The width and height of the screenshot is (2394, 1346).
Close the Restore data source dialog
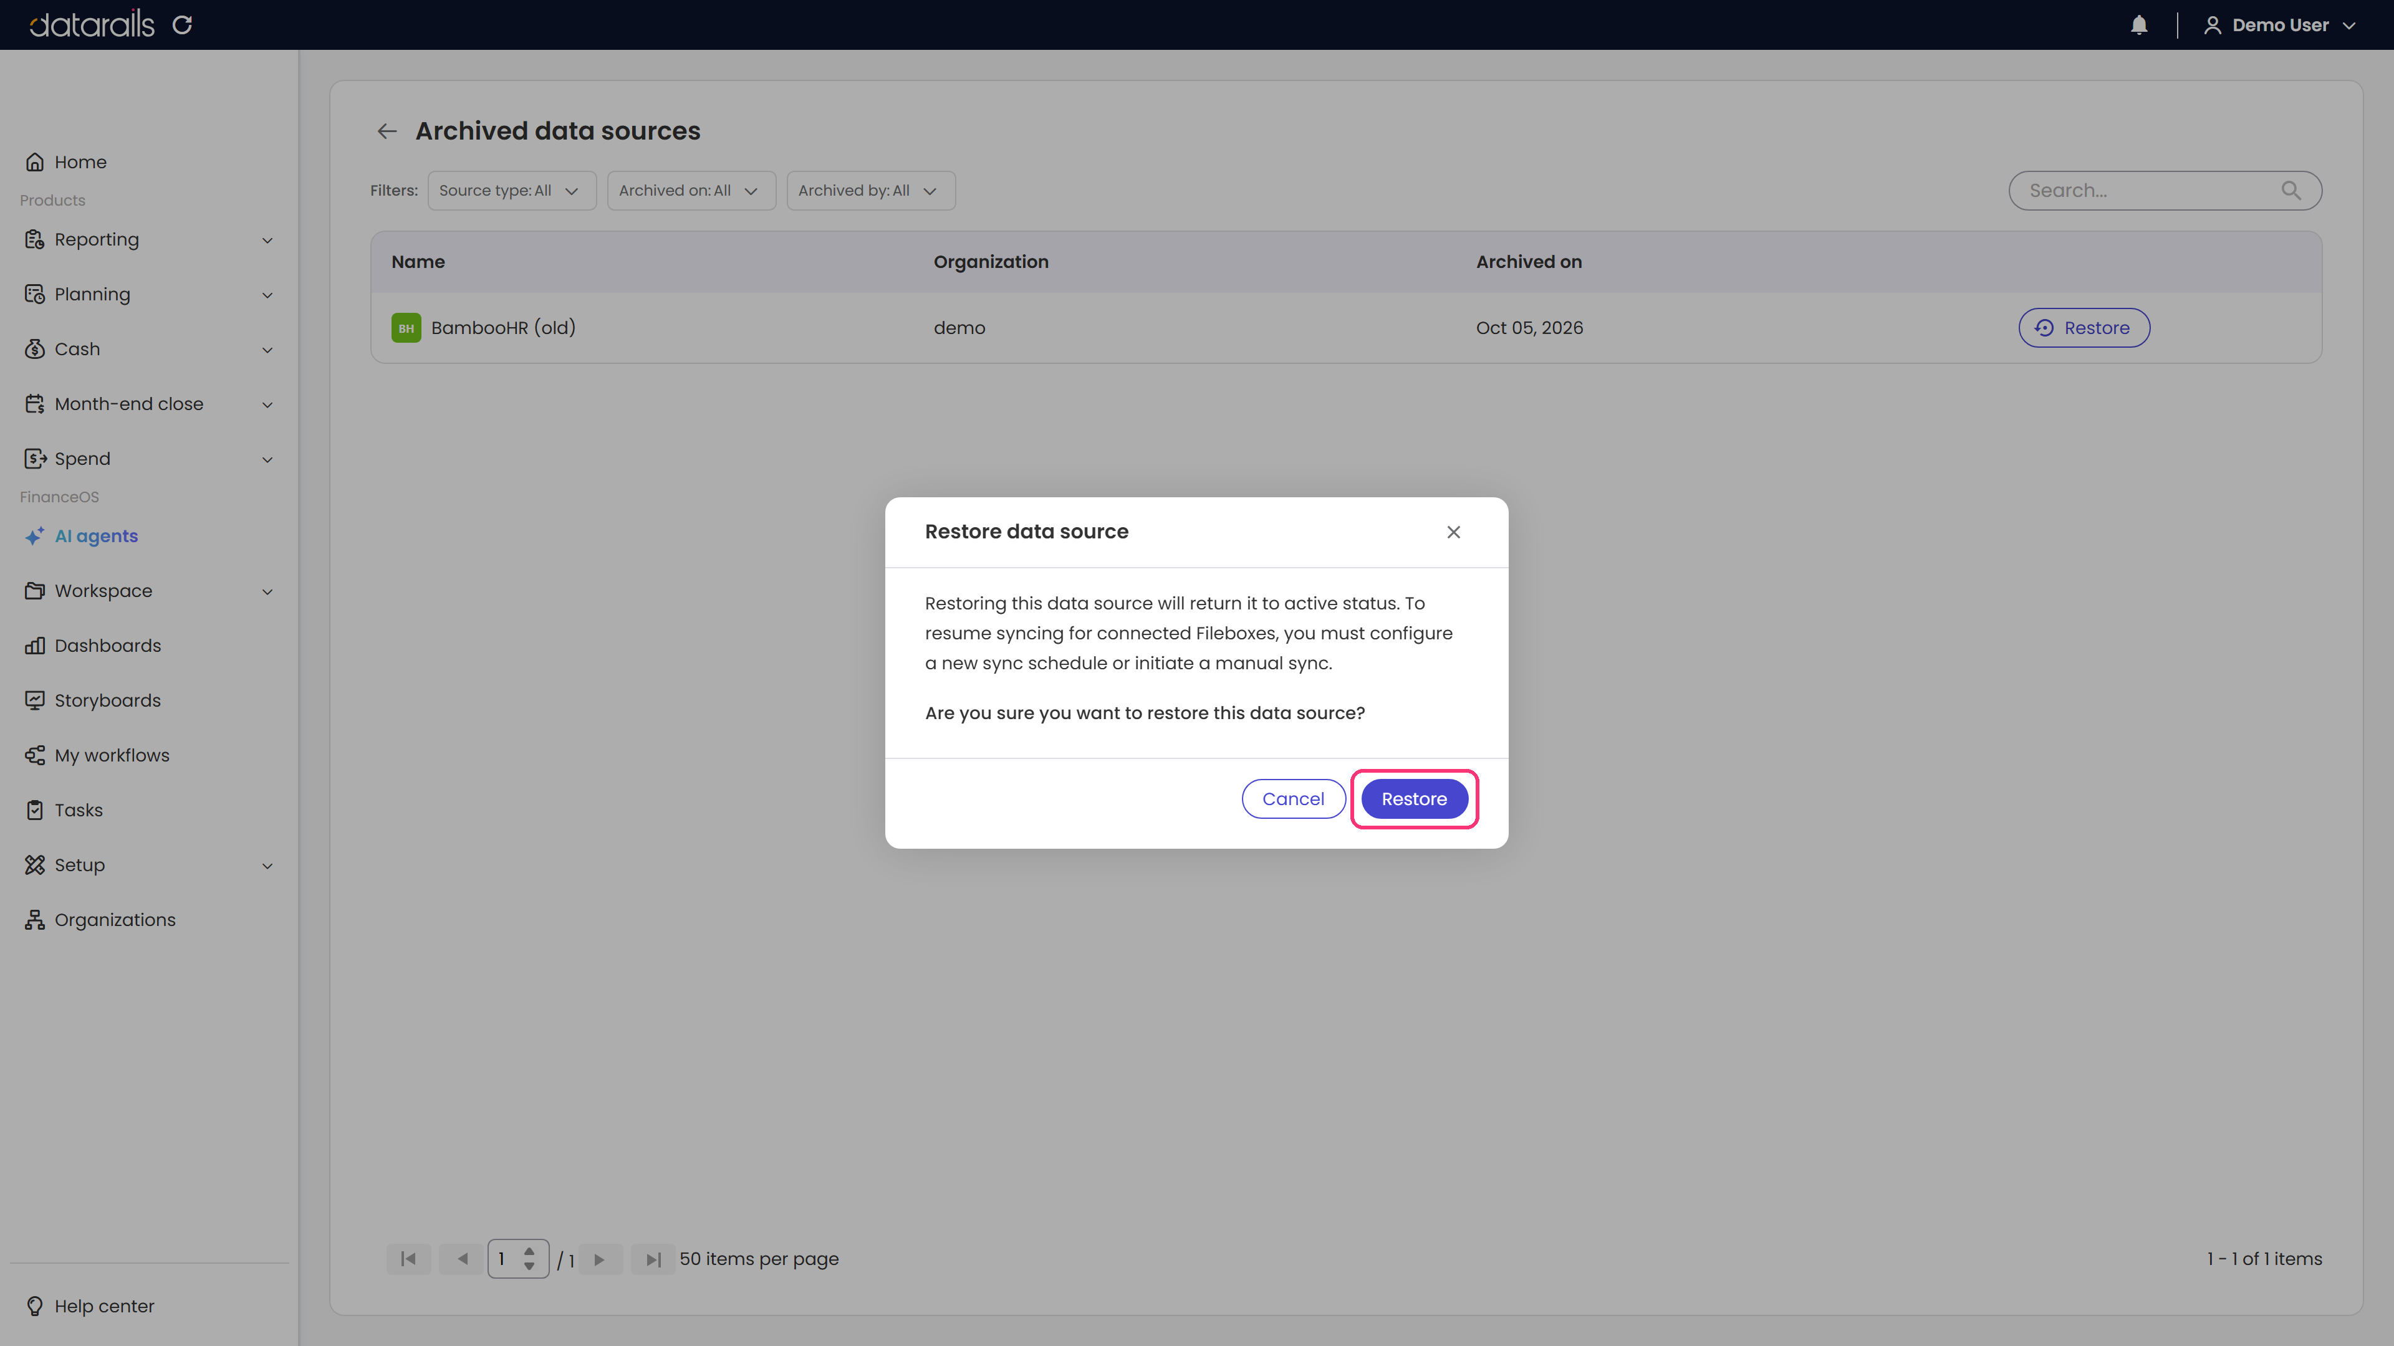(x=1453, y=532)
